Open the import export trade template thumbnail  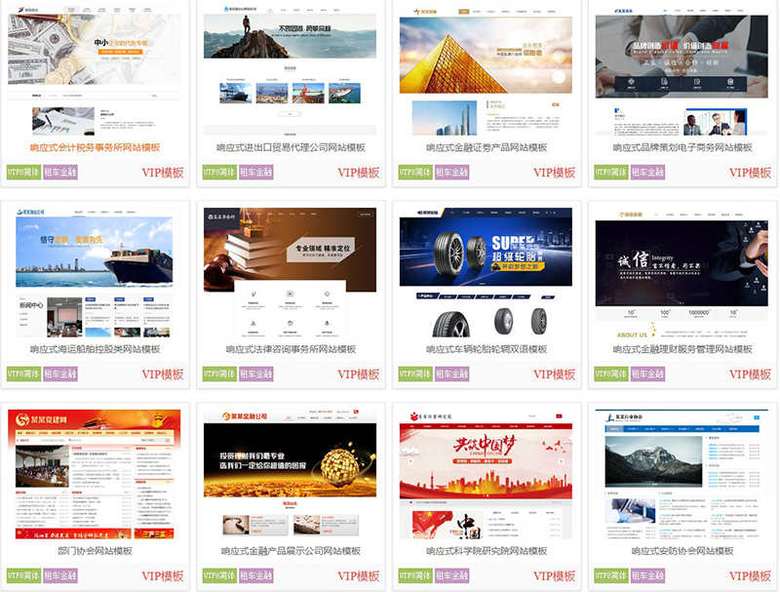[x=291, y=68]
